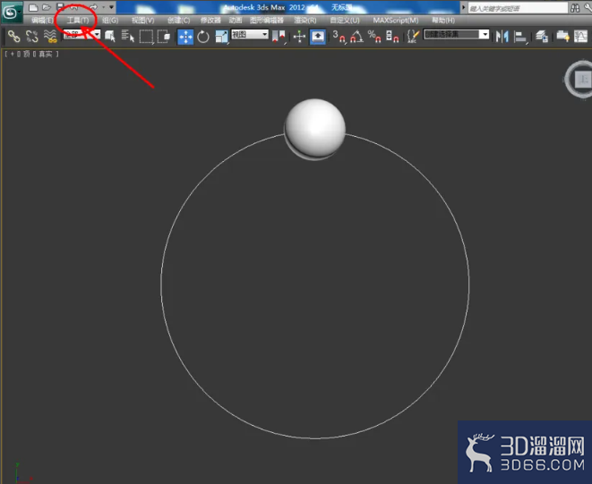
Task: Activate the Select and Rotate tool
Action: point(203,37)
